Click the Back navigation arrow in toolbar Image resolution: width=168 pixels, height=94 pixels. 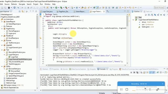coord(133,8)
